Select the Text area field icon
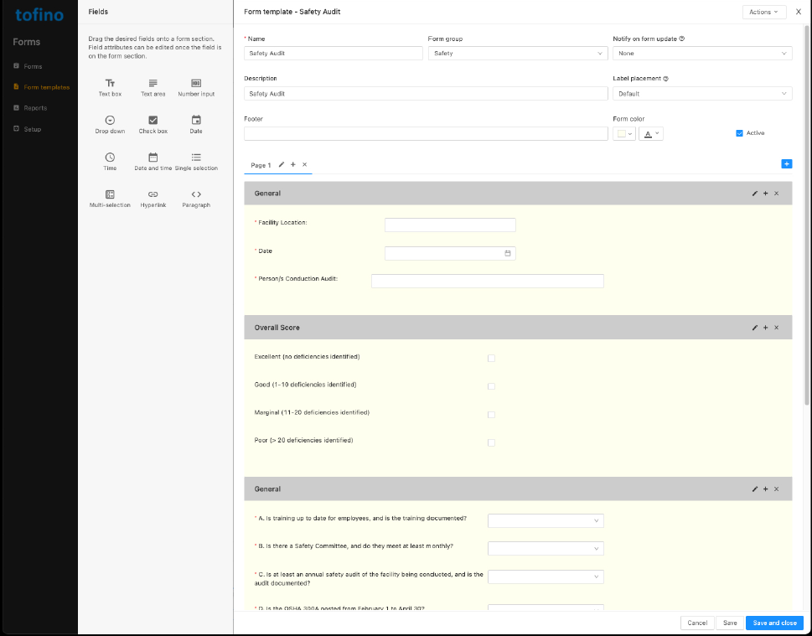The height and width of the screenshot is (636, 812). [x=153, y=84]
